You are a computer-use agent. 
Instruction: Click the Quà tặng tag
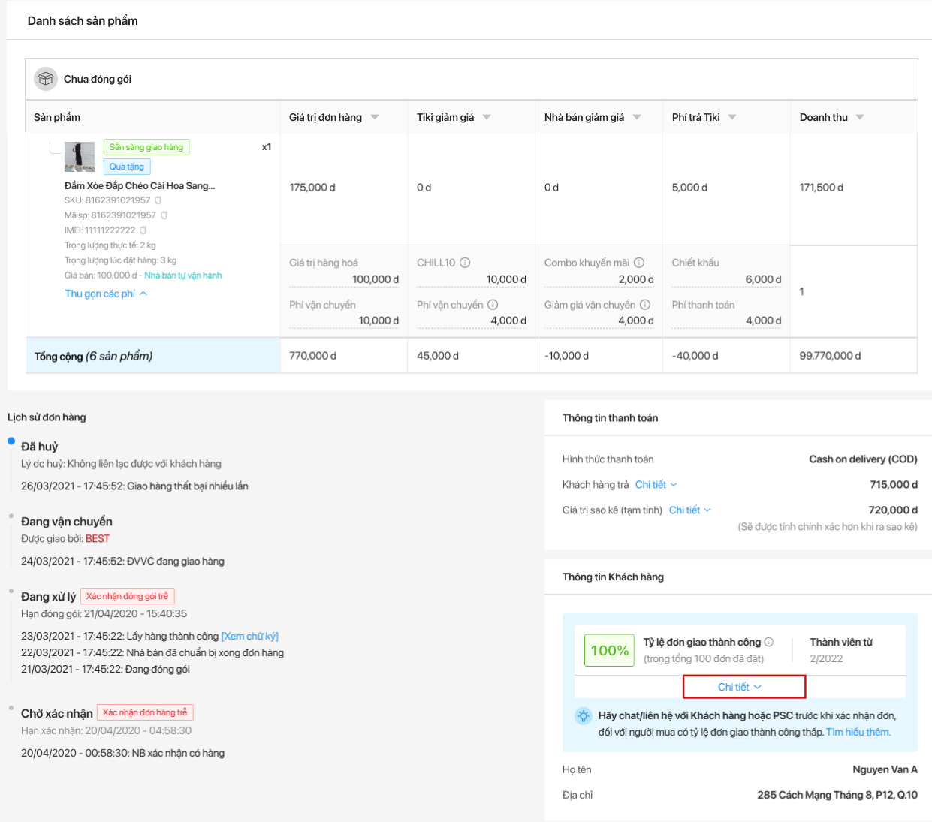(x=127, y=167)
